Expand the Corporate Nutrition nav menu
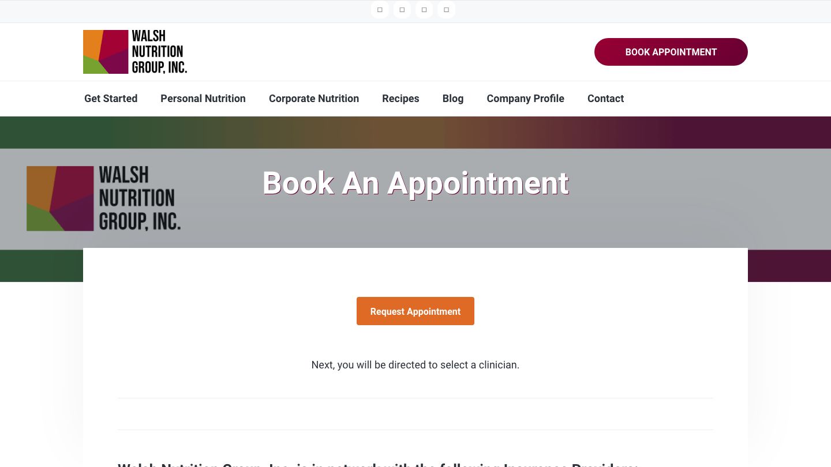This screenshot has width=831, height=467. click(314, 99)
